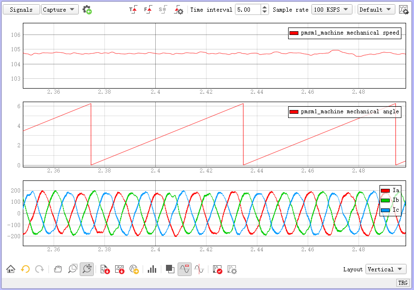Open the Capture dropdown menu
The height and width of the screenshot is (290, 414).
(x=60, y=10)
